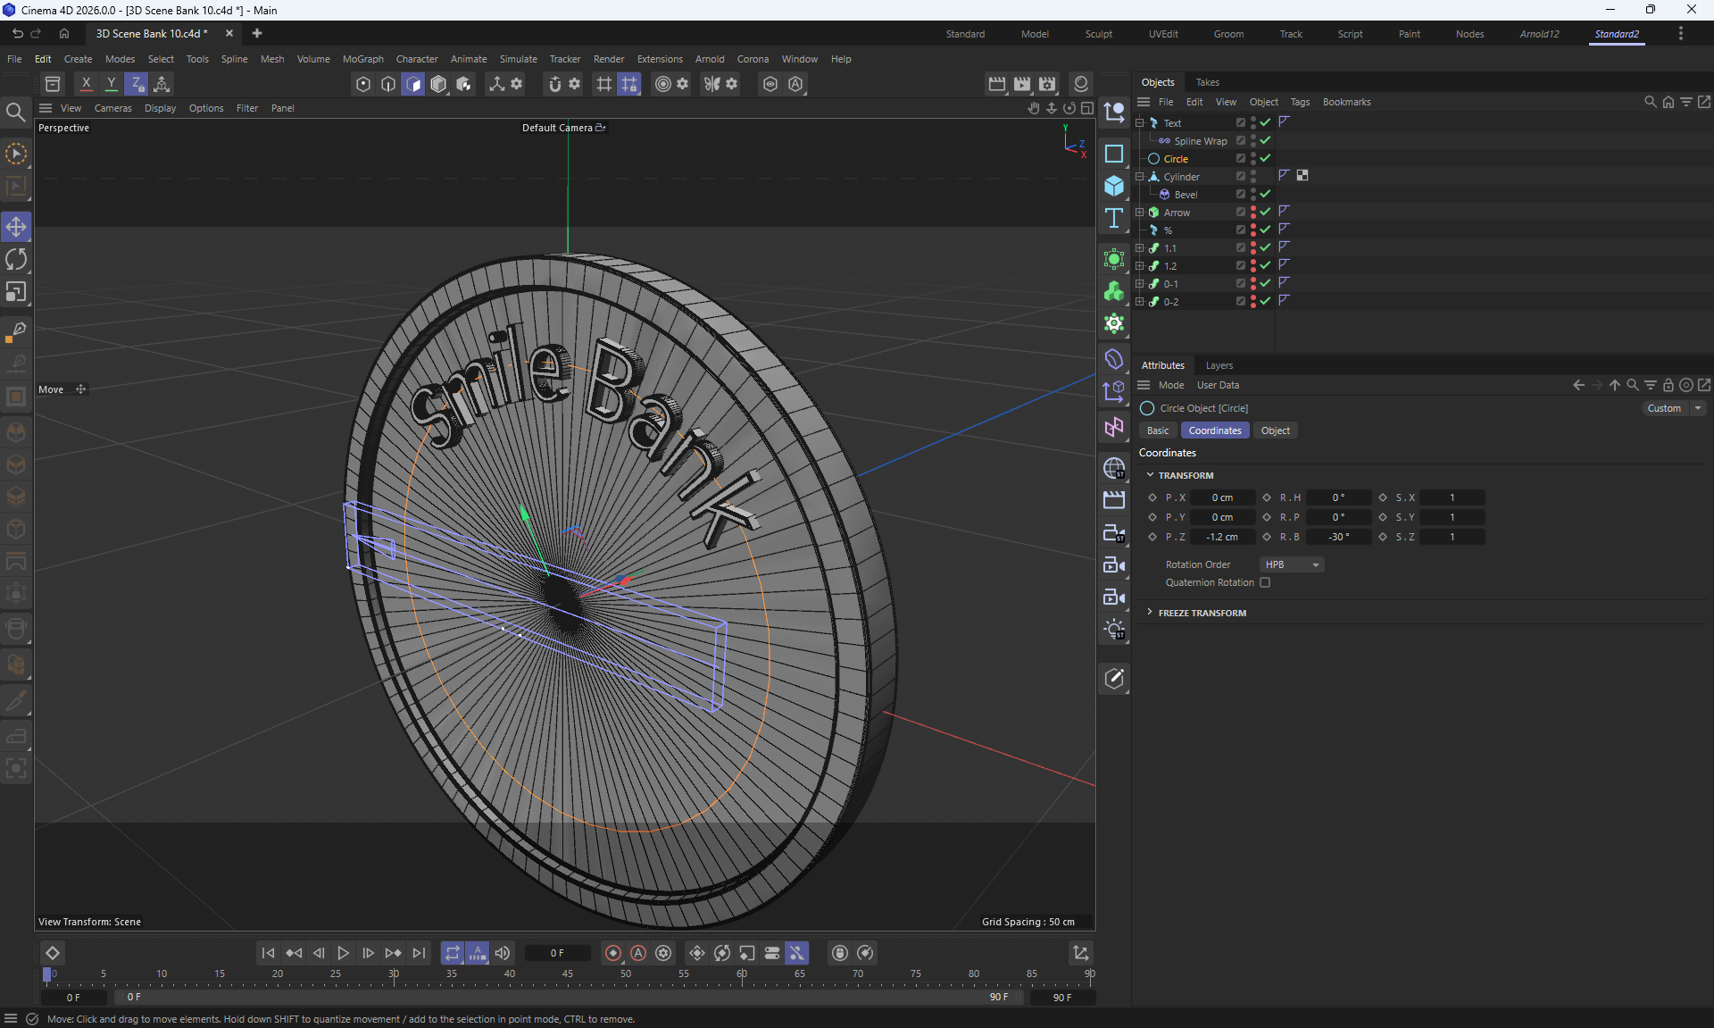Click the Object tab in Attributes
1714x1028 pixels.
1275,430
